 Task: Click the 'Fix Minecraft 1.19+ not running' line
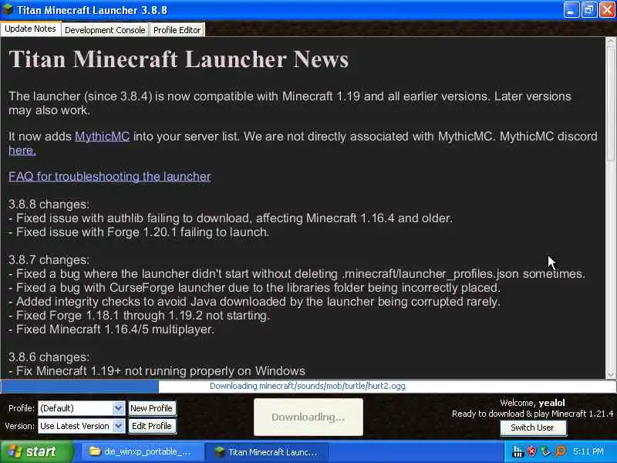point(157,371)
